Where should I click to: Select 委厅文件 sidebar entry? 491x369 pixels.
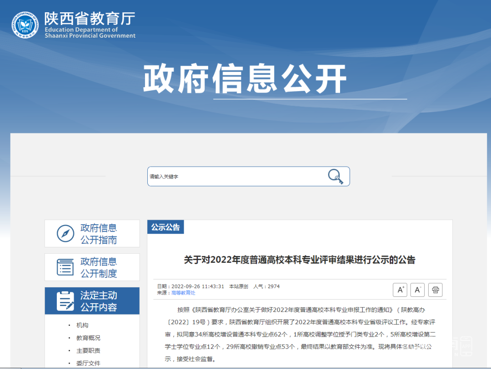coord(88,364)
